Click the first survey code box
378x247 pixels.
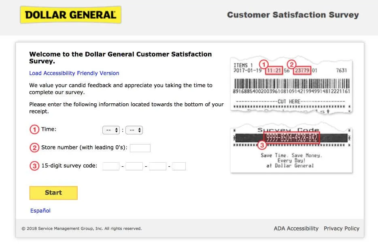click(110, 166)
